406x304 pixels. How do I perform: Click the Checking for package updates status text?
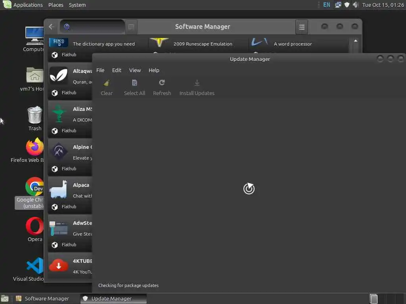pyautogui.click(x=128, y=285)
